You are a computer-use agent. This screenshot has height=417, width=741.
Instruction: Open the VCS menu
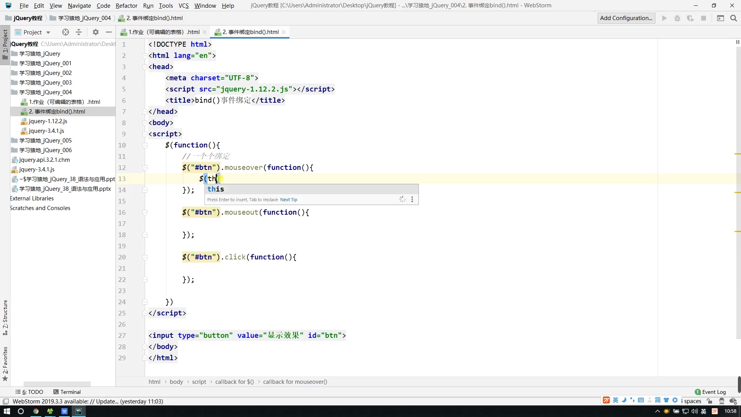183,5
